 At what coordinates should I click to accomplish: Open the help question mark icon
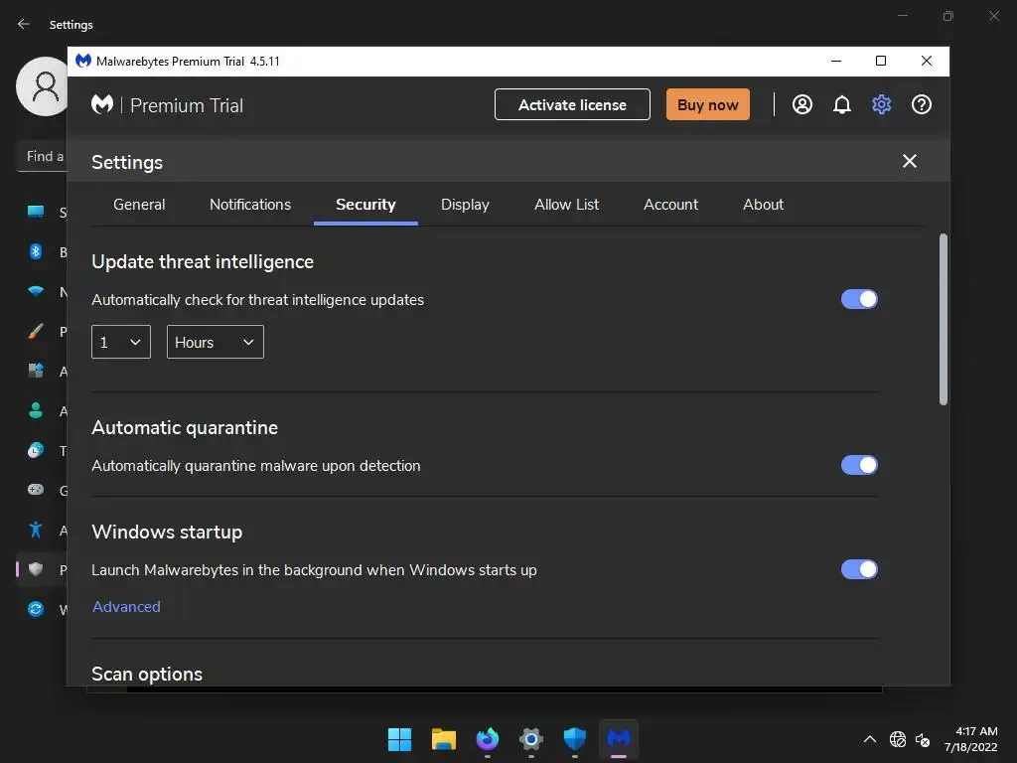pyautogui.click(x=921, y=104)
